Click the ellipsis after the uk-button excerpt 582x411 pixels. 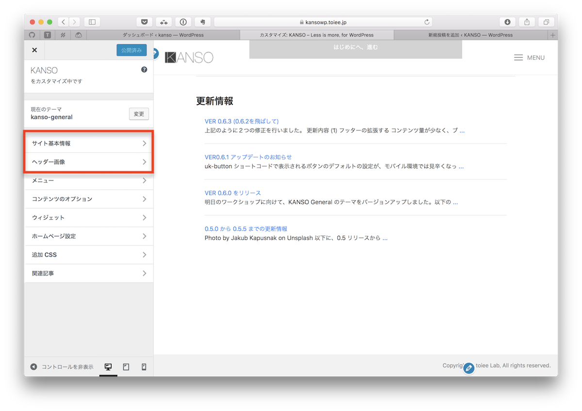pyautogui.click(x=461, y=166)
